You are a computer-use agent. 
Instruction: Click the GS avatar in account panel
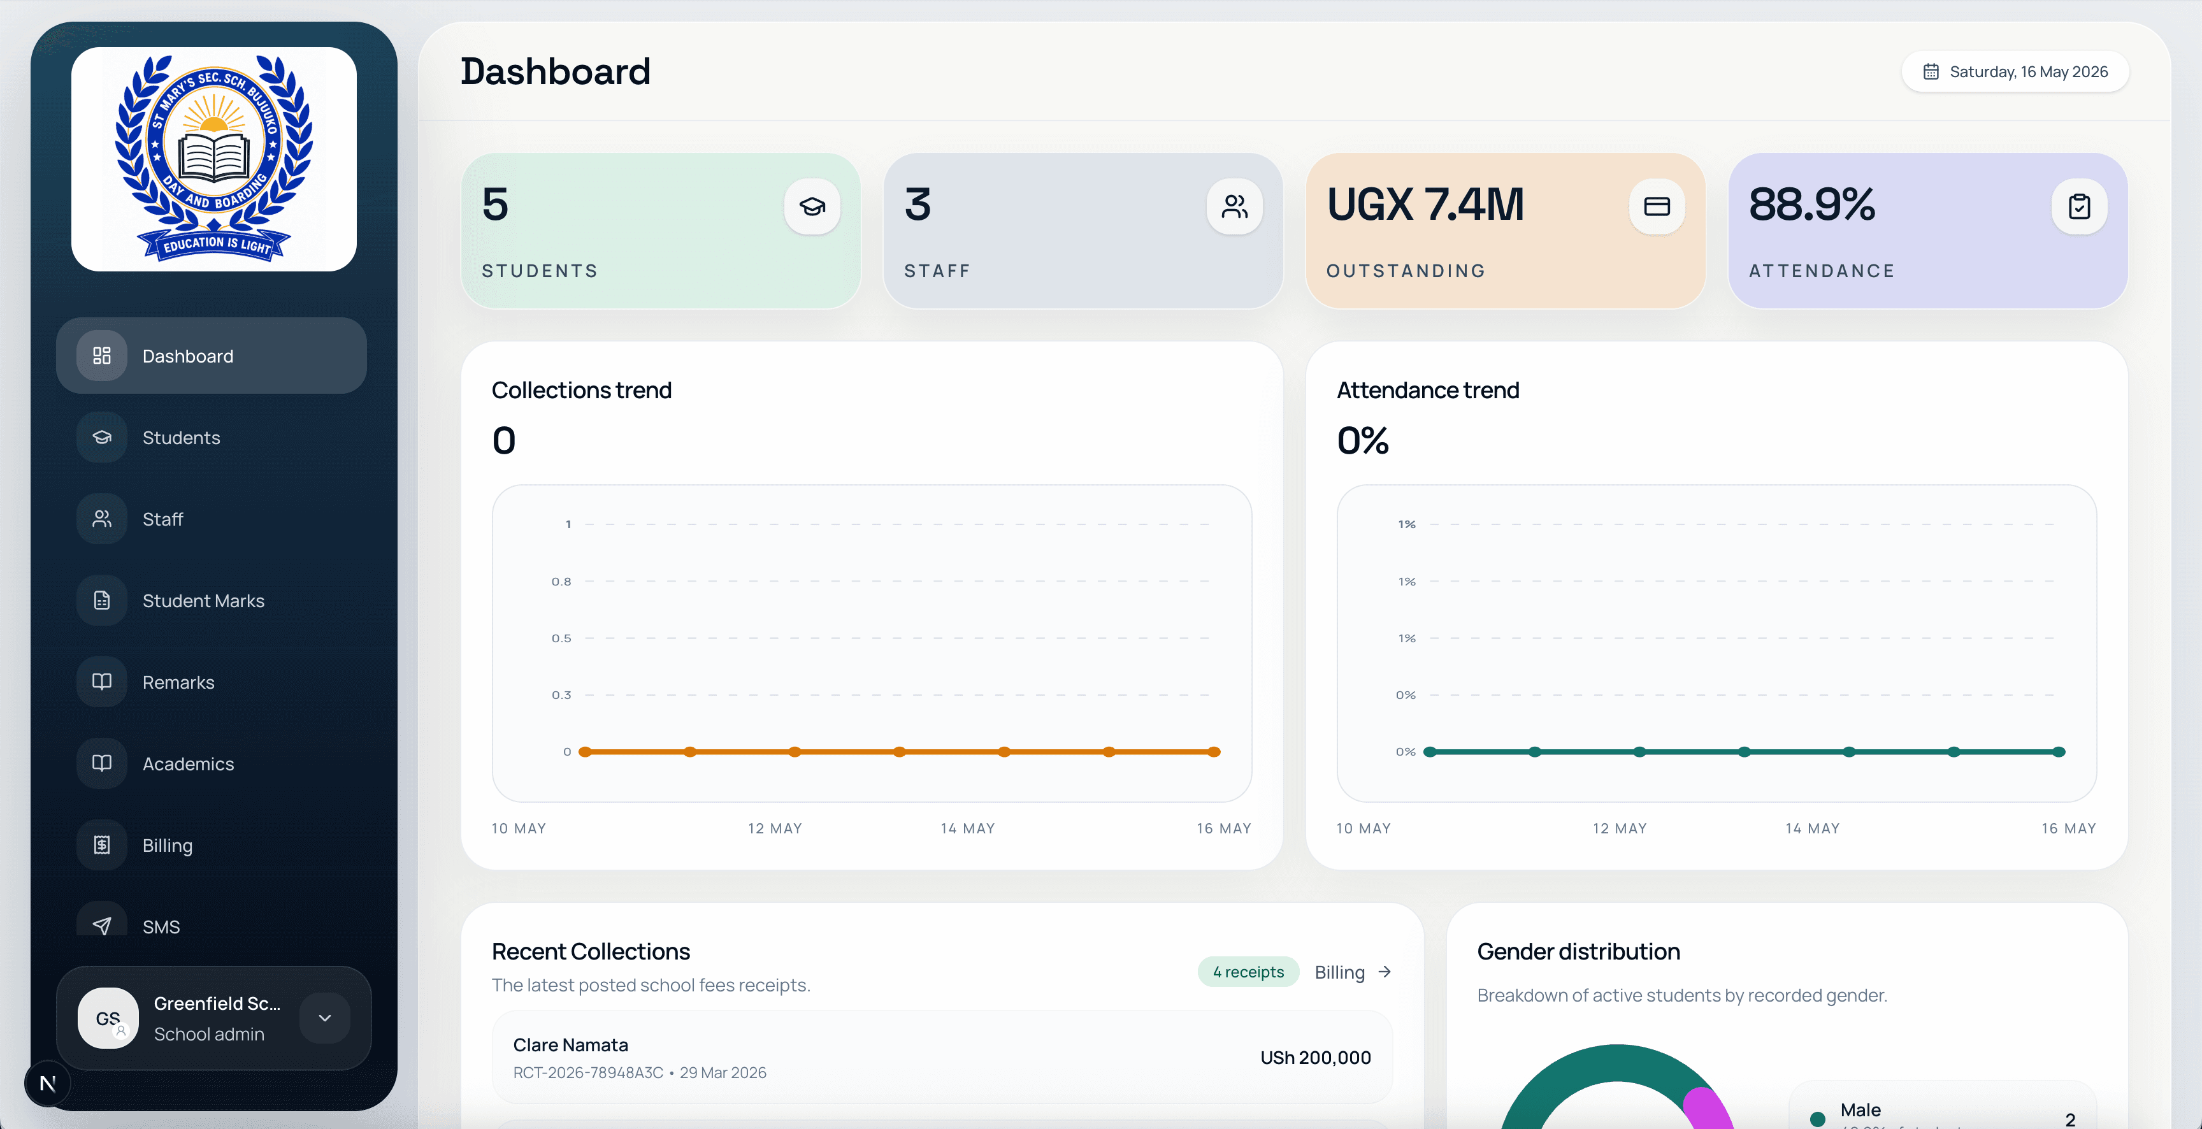click(x=108, y=1018)
